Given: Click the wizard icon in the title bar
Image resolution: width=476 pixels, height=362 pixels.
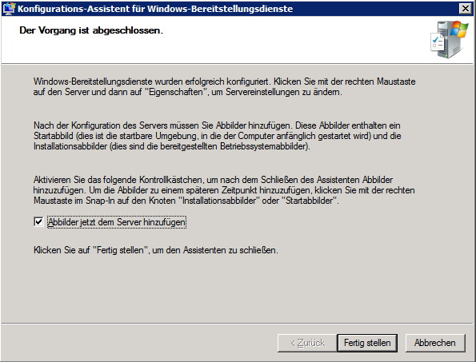Looking at the screenshot, I should [9, 9].
